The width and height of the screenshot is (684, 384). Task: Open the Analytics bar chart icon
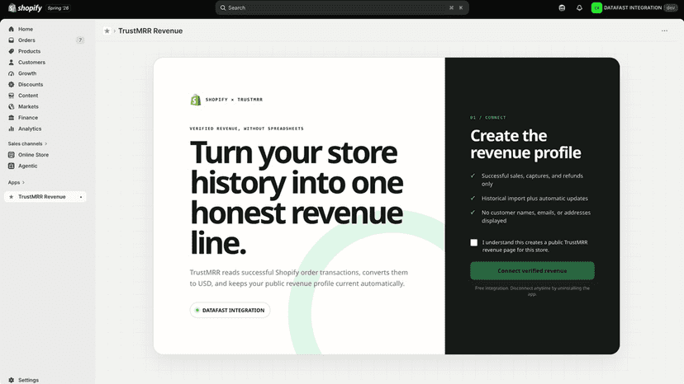[x=12, y=129]
